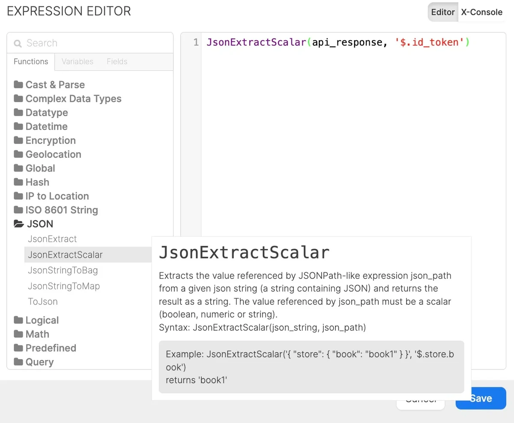This screenshot has width=514, height=423.
Task: Click the Hash category folder icon
Action: 19,182
